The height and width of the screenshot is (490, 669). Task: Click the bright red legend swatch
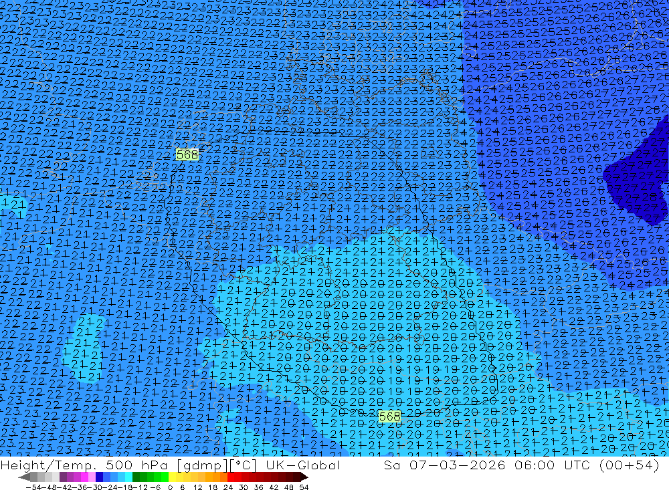coord(231,477)
